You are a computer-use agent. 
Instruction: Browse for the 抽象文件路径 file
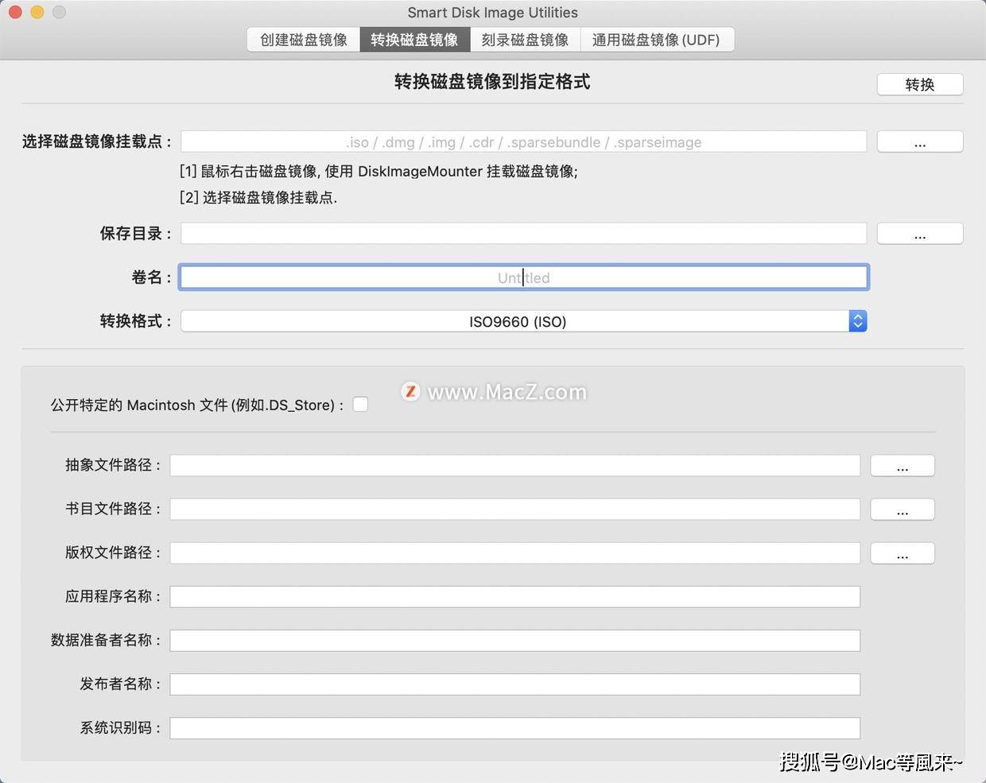click(902, 465)
